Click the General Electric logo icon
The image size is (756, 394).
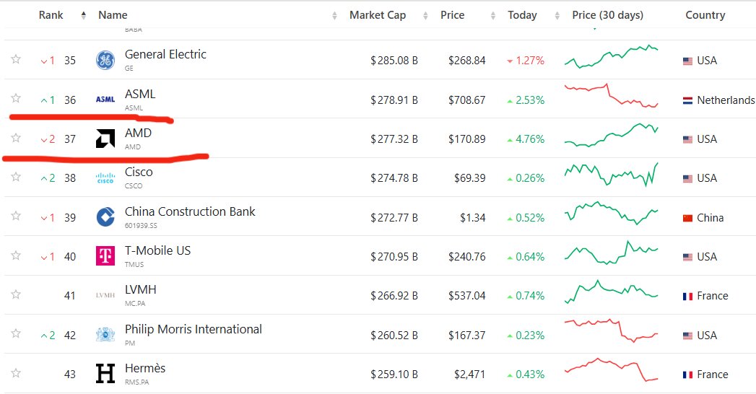[105, 61]
